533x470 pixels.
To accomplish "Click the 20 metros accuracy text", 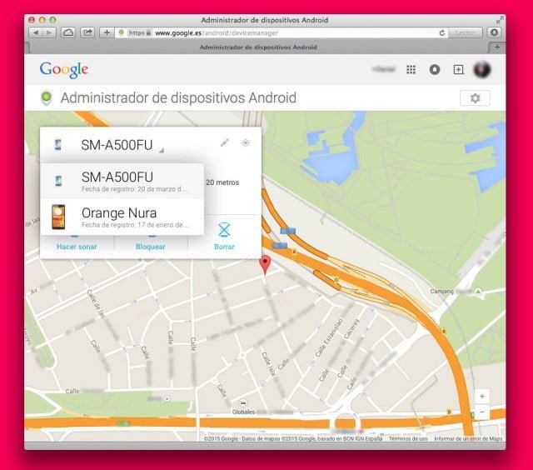I will click(222, 182).
